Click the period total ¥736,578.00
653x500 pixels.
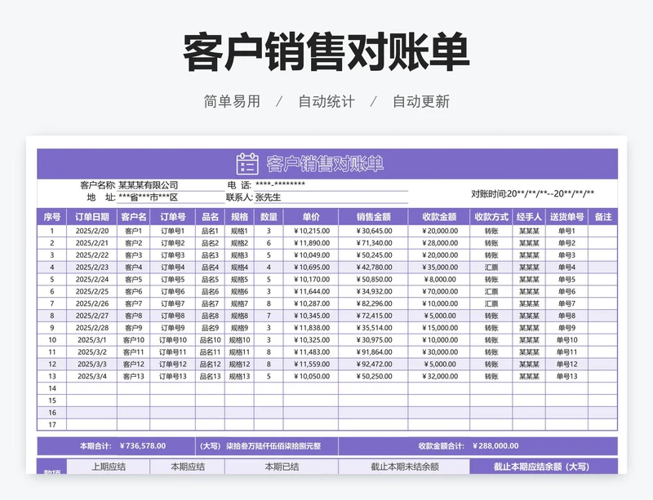pos(143,446)
